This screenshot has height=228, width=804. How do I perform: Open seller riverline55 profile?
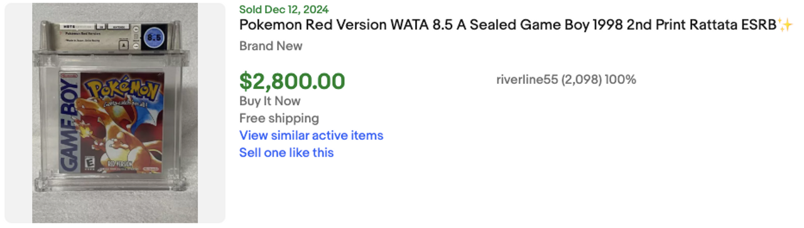[526, 80]
